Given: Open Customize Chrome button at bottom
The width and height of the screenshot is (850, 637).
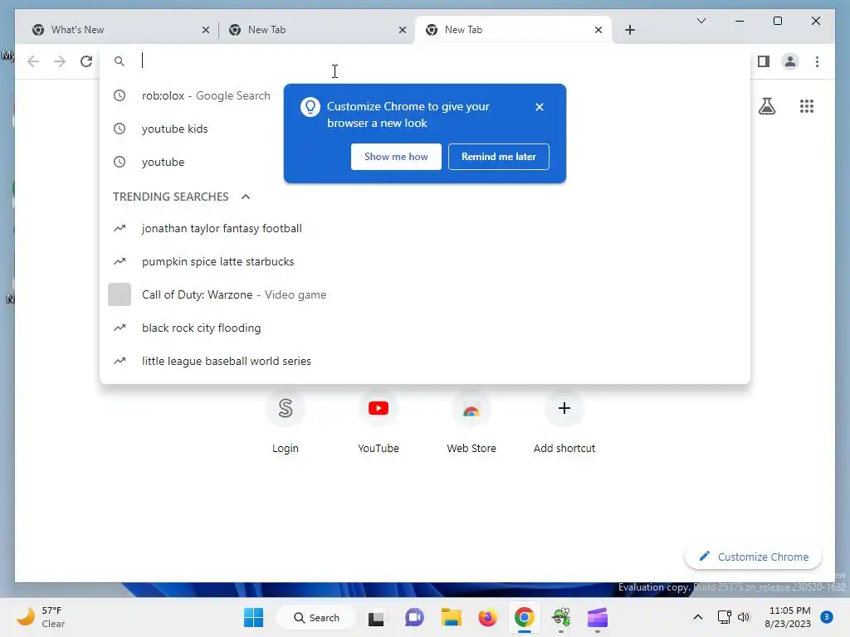Looking at the screenshot, I should (753, 557).
